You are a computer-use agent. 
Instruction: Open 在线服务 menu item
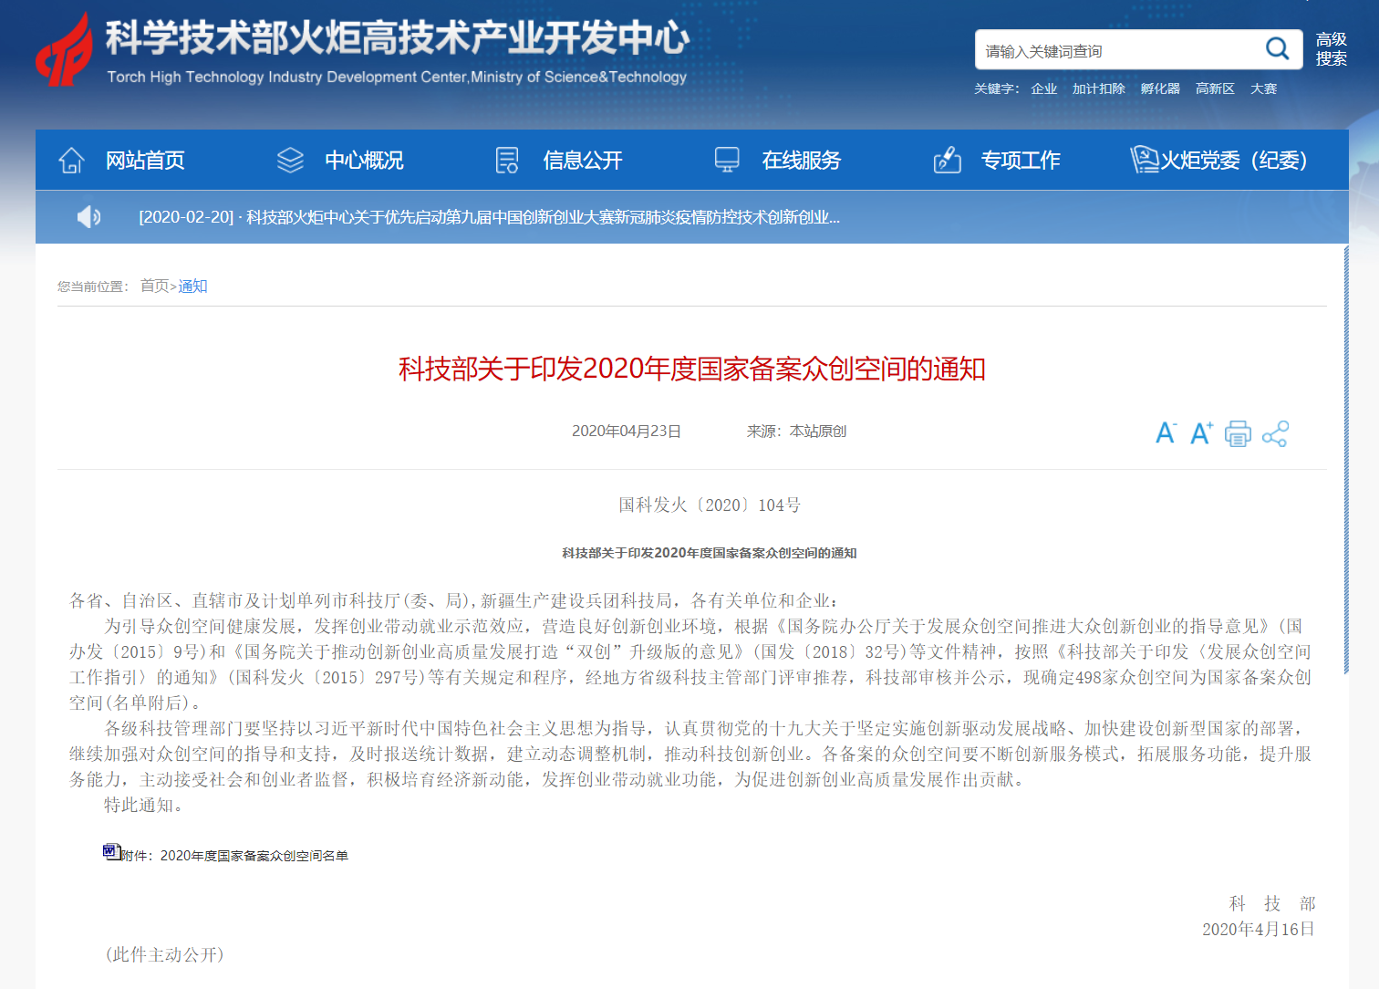tap(802, 161)
